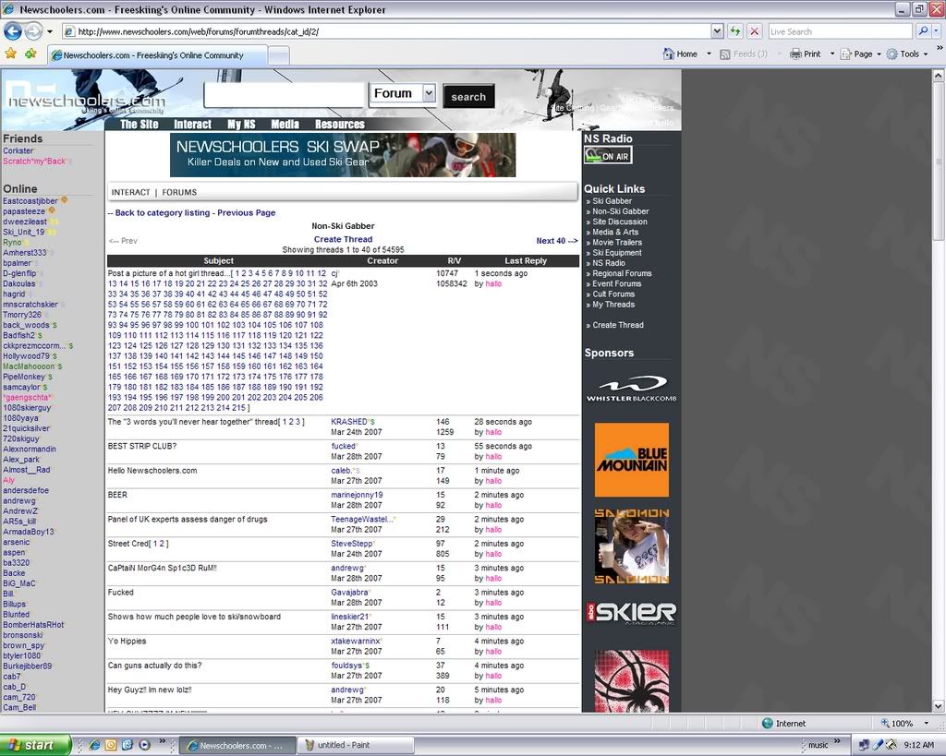Click the Create Thread link above table
The width and height of the screenshot is (946, 756).
[343, 239]
